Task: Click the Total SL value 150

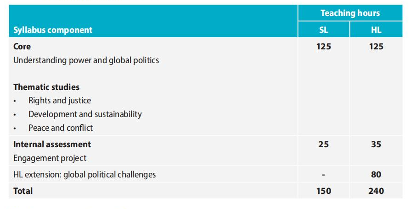Action: tap(323, 191)
